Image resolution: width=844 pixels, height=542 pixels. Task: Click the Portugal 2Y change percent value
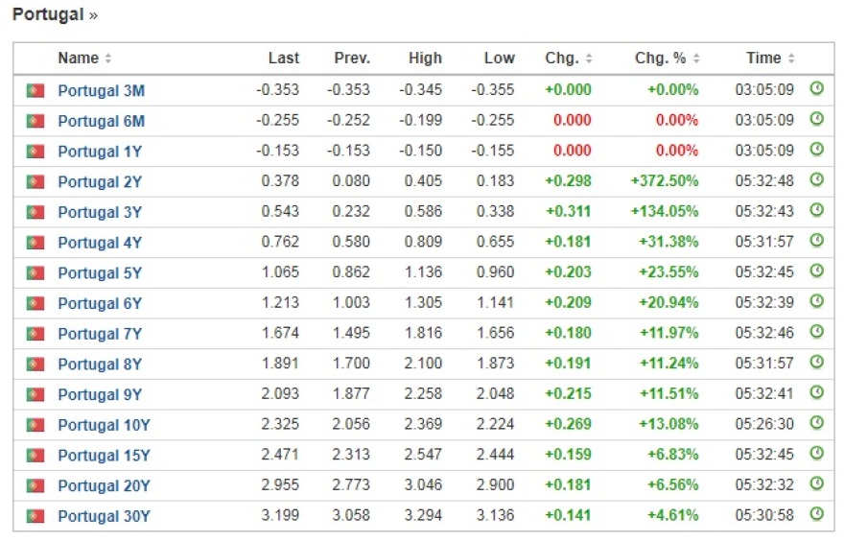664,181
